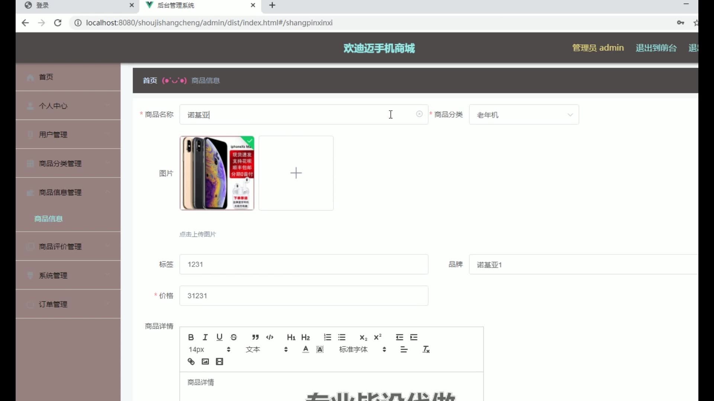Increase indent in editor
The image size is (714, 401).
[x=414, y=337]
